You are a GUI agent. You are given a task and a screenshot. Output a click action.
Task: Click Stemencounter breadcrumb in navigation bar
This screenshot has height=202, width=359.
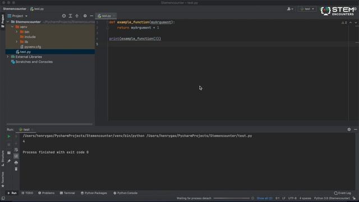pos(15,9)
